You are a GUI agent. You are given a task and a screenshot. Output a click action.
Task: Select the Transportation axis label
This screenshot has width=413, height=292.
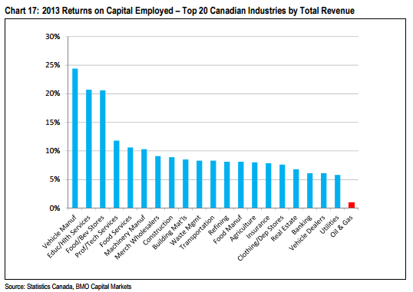tap(197, 232)
